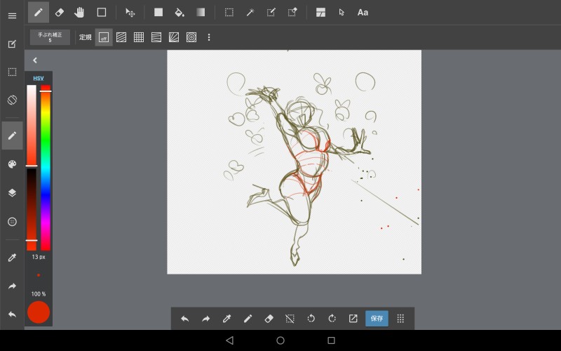The image size is (561, 351).
Task: Enable radial lines ruler
Action: pos(174,37)
